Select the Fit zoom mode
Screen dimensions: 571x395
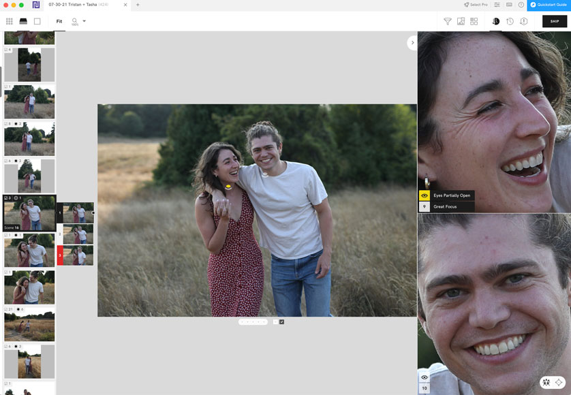(59, 22)
